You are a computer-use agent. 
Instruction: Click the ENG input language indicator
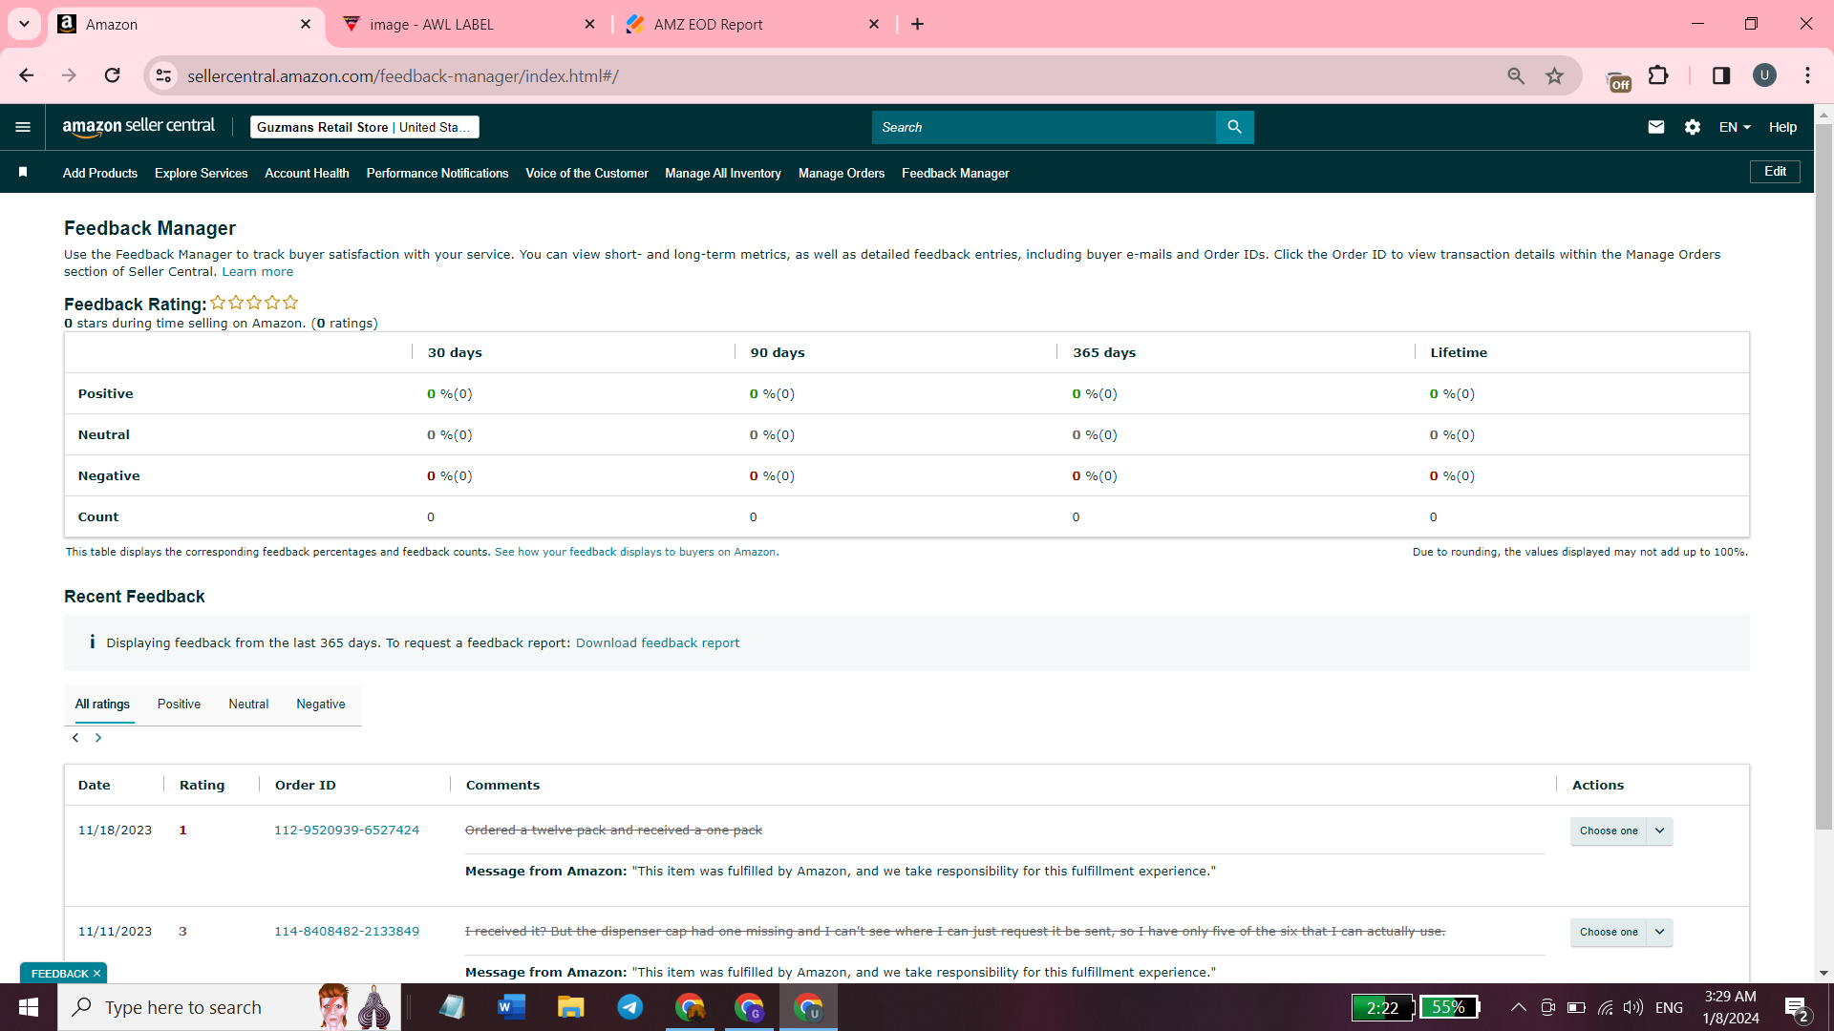pyautogui.click(x=1669, y=1007)
